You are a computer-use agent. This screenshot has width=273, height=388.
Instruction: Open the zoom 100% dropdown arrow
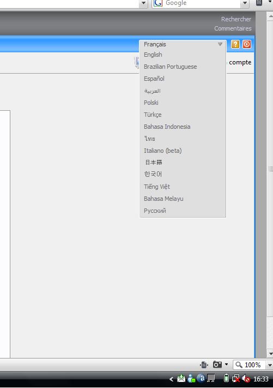(270, 365)
